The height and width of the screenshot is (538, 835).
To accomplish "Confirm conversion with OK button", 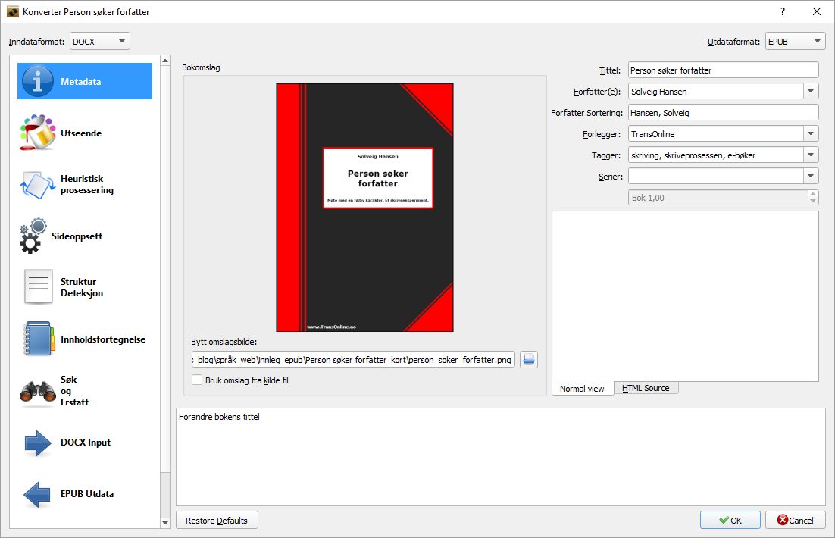I will (730, 521).
